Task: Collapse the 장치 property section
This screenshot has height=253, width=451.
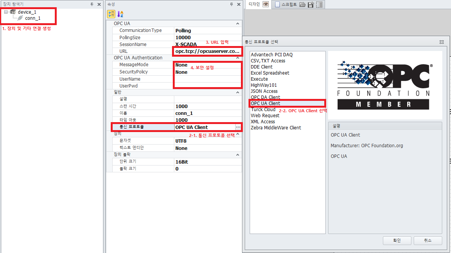Action: click(237, 134)
